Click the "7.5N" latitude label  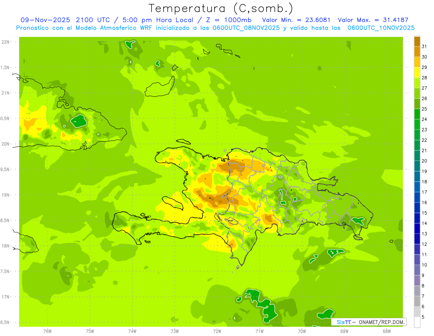click(x=5, y=271)
